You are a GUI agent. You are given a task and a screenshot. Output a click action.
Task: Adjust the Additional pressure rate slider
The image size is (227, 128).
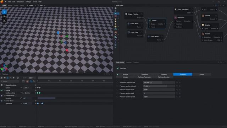pyautogui.click(x=159, y=82)
